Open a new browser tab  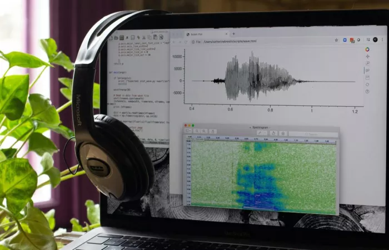tap(234, 34)
